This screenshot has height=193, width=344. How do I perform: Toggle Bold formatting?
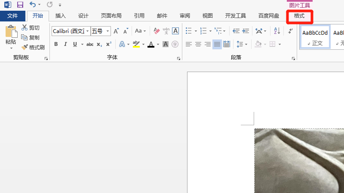[x=56, y=44]
